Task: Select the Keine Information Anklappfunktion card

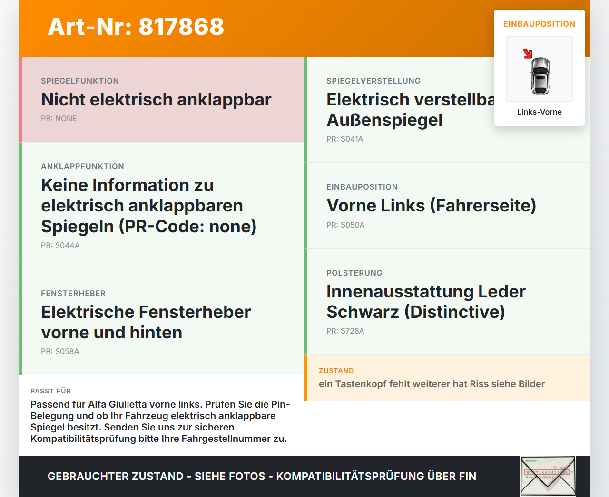Action: coord(162,206)
